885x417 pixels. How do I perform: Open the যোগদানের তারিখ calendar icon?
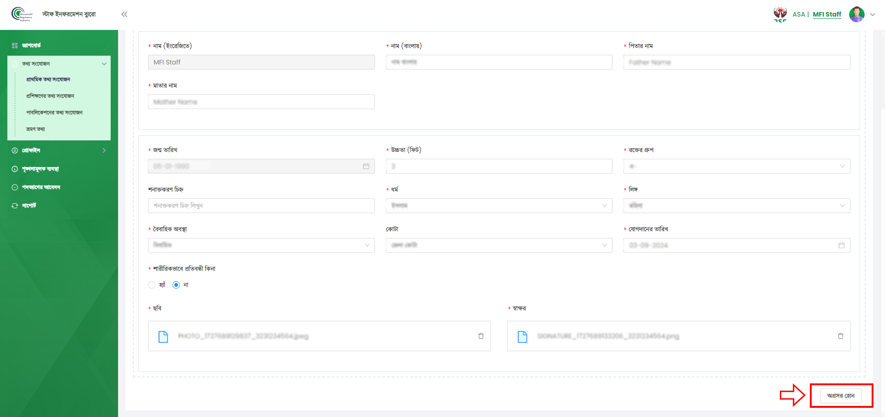point(842,245)
